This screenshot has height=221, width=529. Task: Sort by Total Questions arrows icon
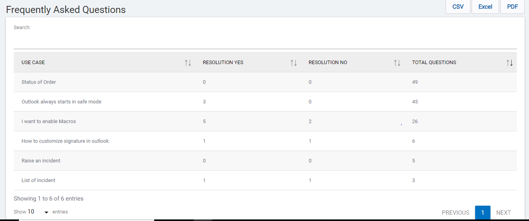click(x=510, y=63)
